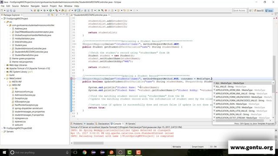
Task: Click the New file toolbar icon
Action: click(2, 10)
